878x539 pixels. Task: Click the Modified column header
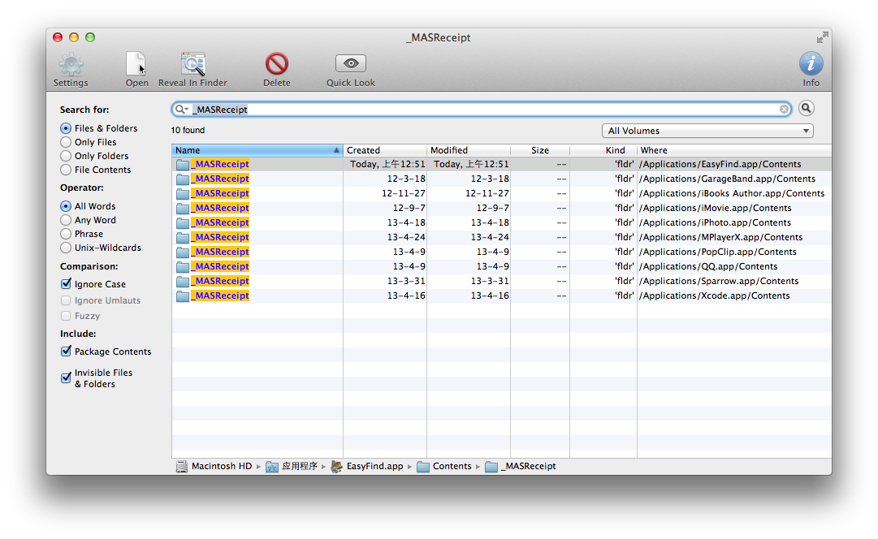click(468, 150)
